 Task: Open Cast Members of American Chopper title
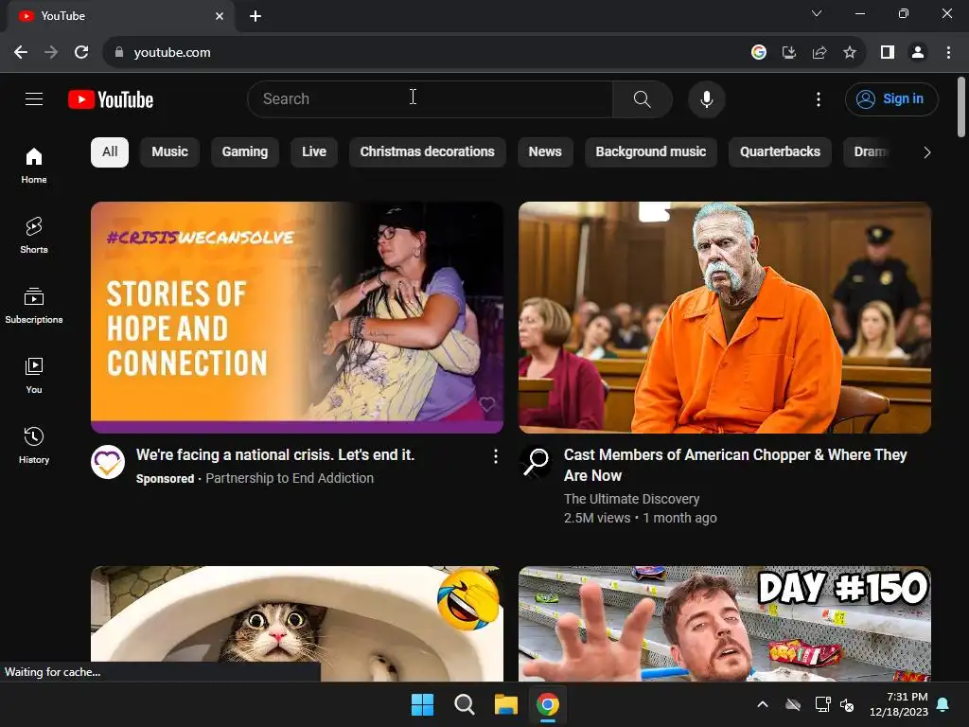pyautogui.click(x=734, y=465)
